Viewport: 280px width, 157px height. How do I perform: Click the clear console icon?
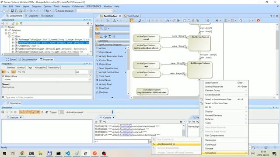tap(96, 122)
